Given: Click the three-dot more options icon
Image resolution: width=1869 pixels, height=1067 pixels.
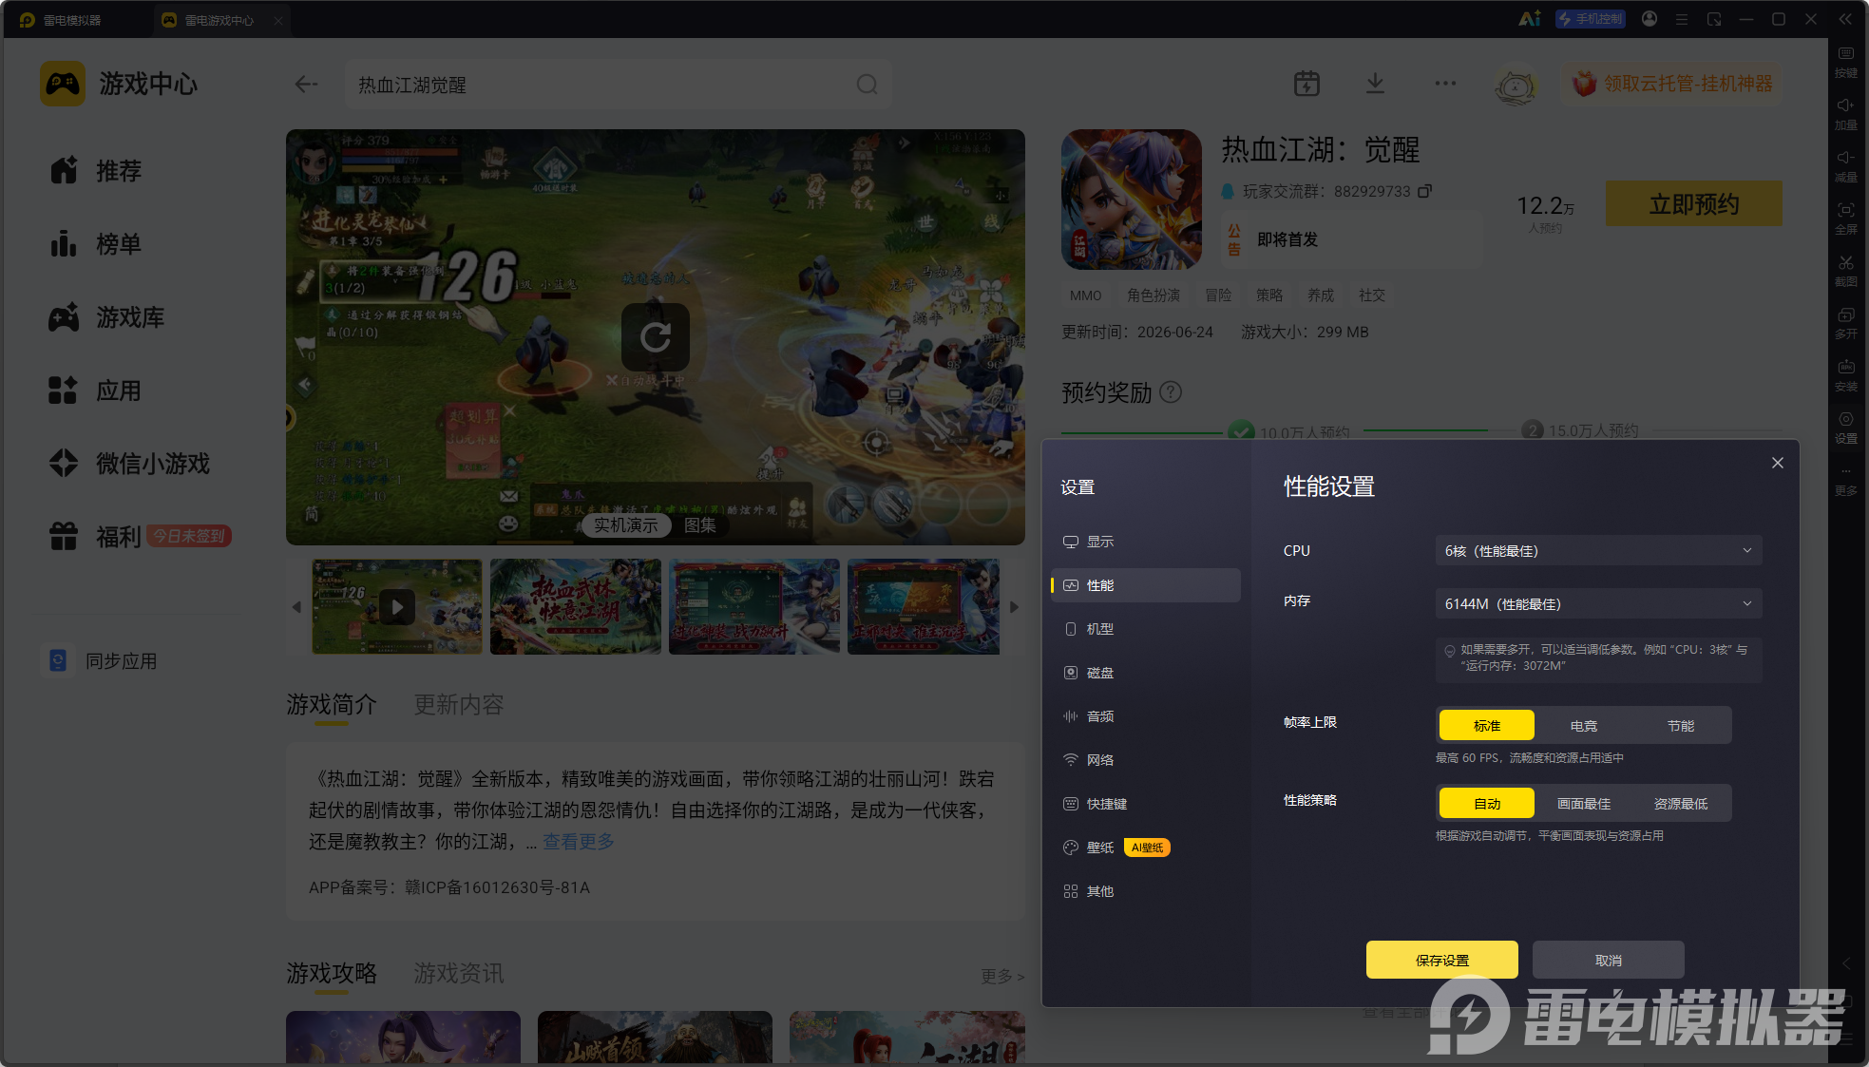Looking at the screenshot, I should pos(1445,84).
